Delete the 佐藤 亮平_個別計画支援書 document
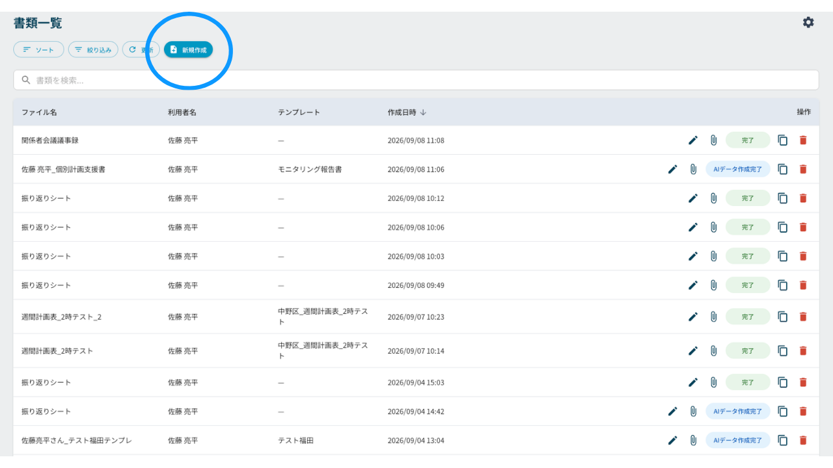The image size is (833, 468). (x=803, y=169)
